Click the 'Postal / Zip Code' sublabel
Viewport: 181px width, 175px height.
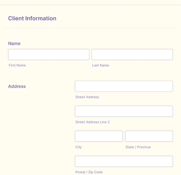(89, 172)
